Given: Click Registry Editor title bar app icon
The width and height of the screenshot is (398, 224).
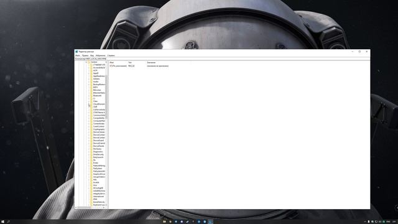Looking at the screenshot, I should [x=76, y=52].
